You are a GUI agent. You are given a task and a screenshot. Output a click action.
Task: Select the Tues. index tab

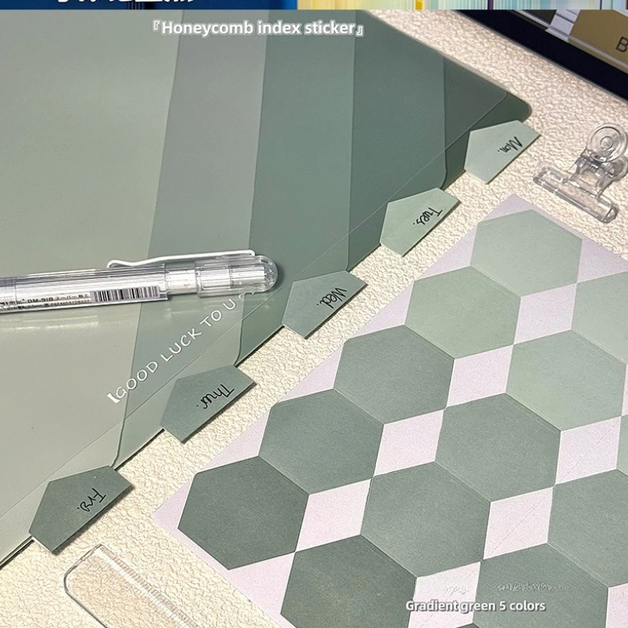tap(419, 221)
